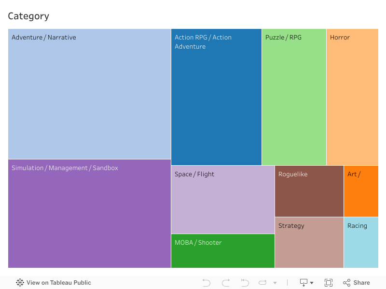Select the Action RPG / Action Adventure tile
The image size is (386, 289).
pyautogui.click(x=216, y=97)
